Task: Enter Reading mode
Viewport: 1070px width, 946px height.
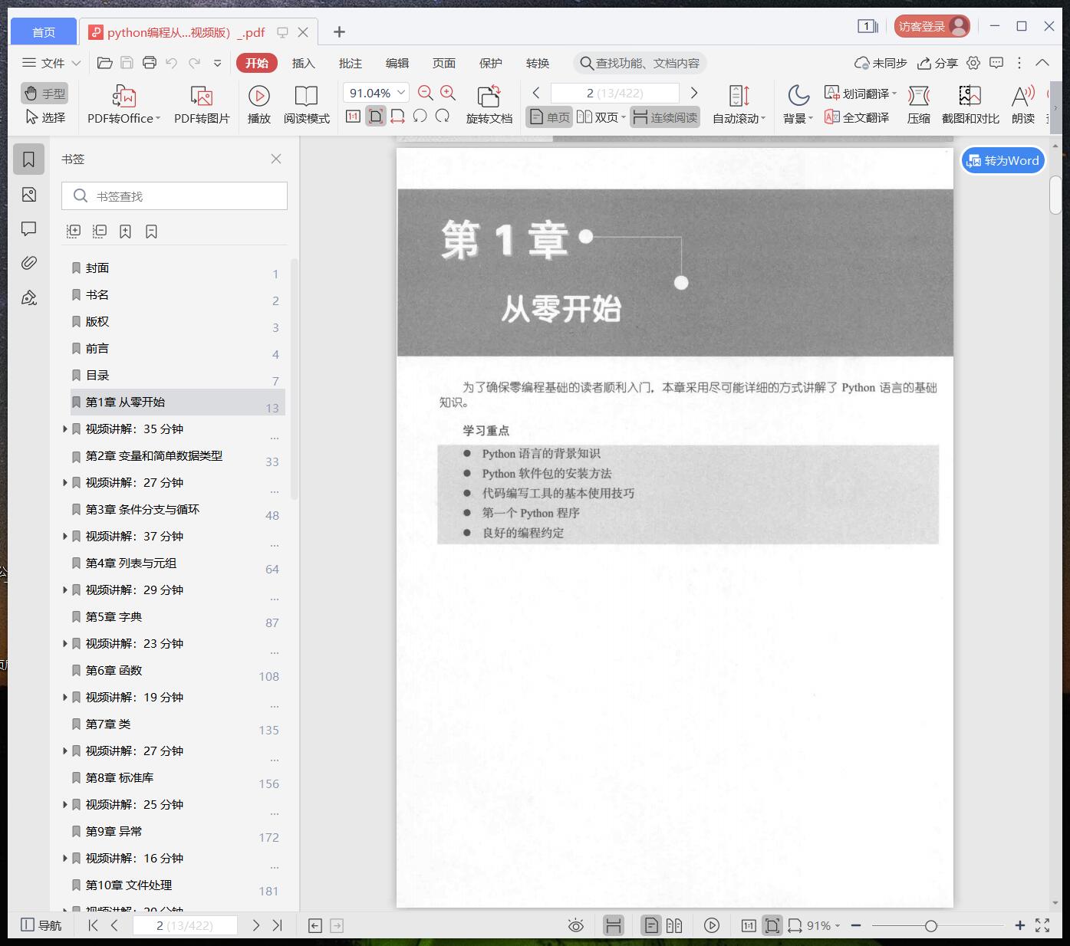Action: tap(307, 104)
